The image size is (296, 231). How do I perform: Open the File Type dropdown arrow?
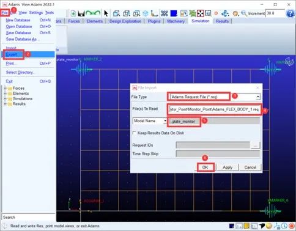[258, 97]
